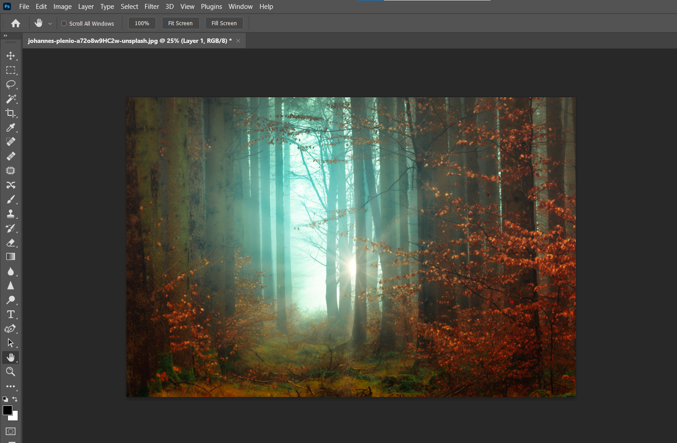Select the Move tool
Image resolution: width=677 pixels, height=443 pixels.
tap(11, 56)
